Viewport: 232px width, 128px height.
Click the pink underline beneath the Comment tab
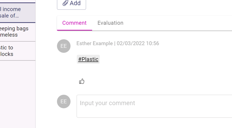(75, 30)
